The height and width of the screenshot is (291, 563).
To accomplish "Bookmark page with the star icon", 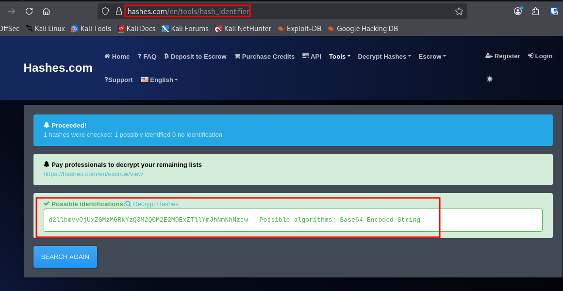I will 459,11.
